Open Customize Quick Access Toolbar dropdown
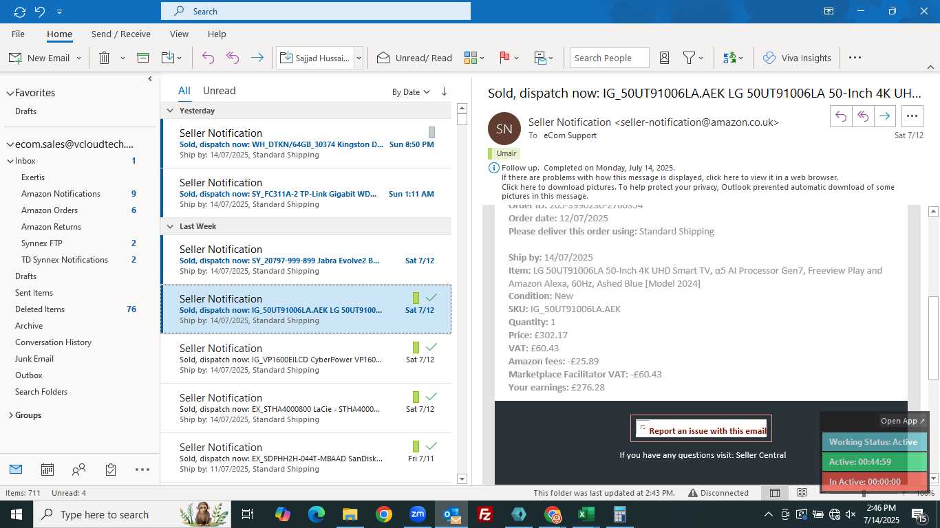The width and height of the screenshot is (940, 528). coord(60,12)
